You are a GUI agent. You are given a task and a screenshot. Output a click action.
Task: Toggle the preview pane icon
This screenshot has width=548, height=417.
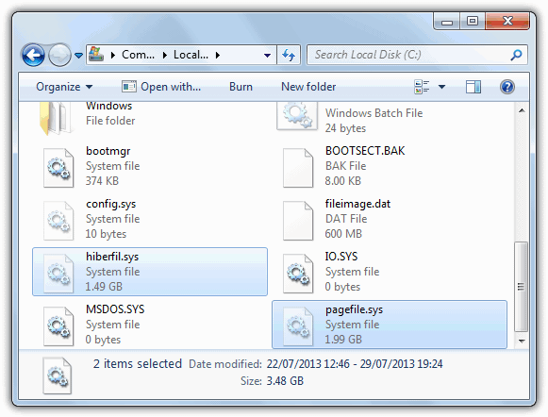pos(473,87)
